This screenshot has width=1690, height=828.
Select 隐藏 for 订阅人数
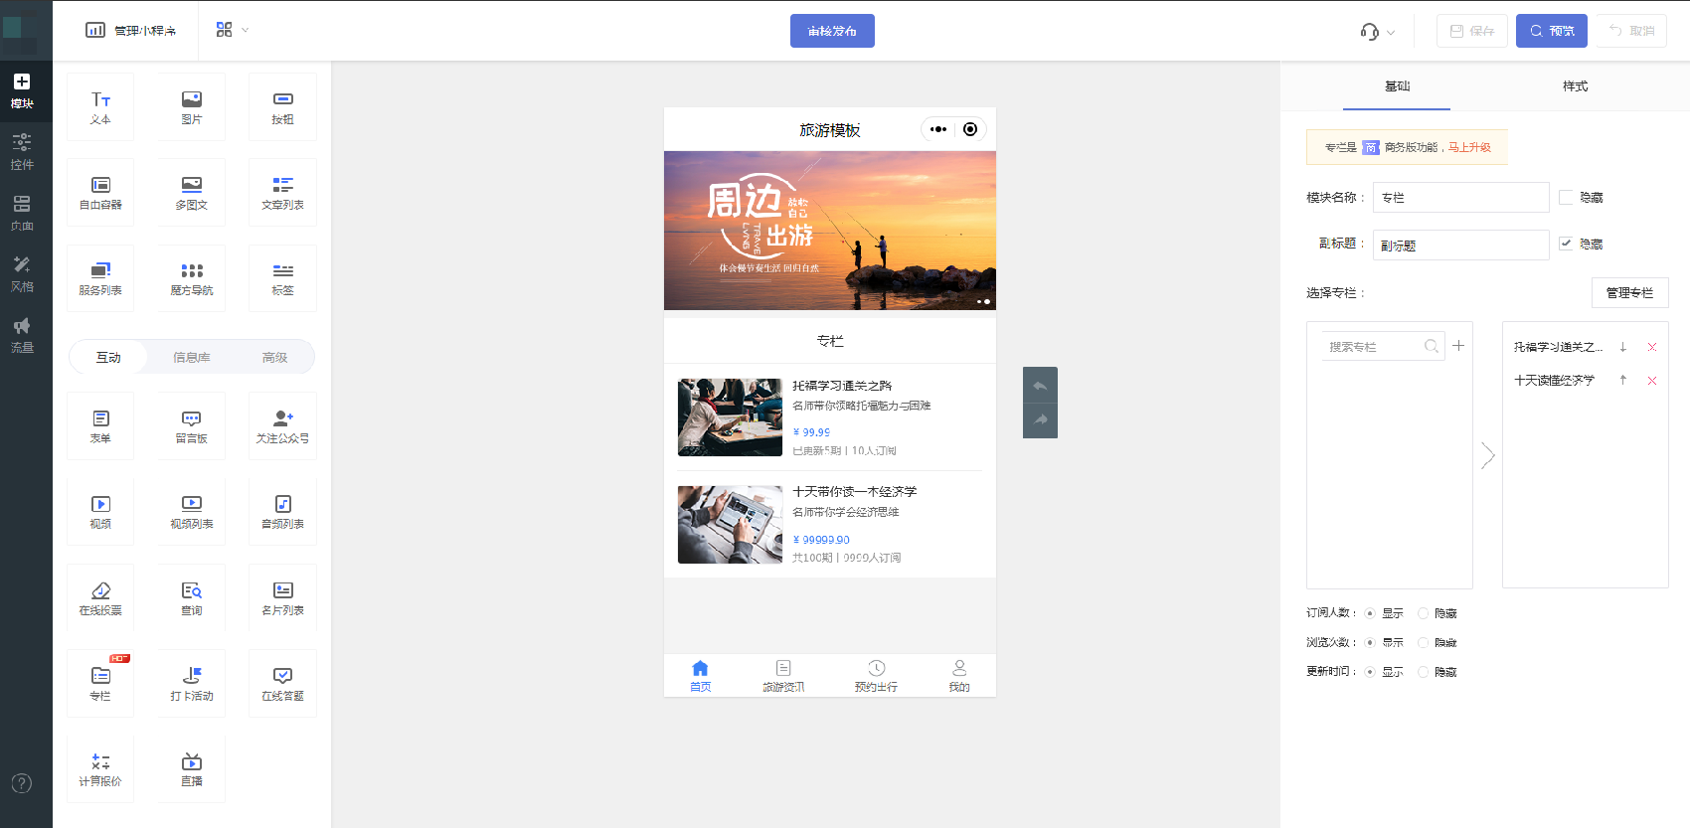point(1423,613)
